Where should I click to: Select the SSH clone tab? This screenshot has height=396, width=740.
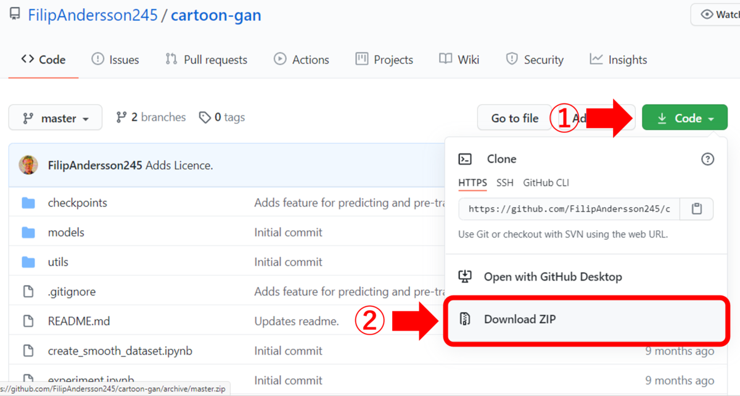505,183
